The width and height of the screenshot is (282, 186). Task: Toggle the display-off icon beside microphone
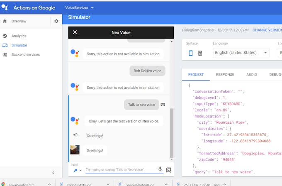168,170
